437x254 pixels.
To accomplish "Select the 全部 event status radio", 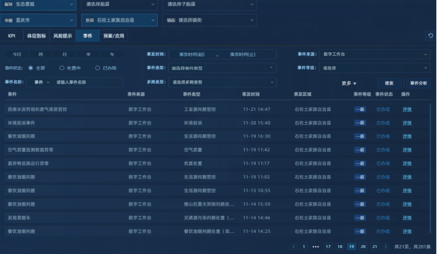I will click(x=31, y=67).
